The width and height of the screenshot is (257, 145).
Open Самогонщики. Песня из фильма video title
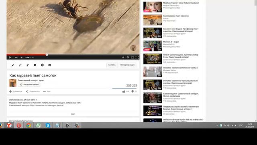pyautogui.click(x=181, y=95)
